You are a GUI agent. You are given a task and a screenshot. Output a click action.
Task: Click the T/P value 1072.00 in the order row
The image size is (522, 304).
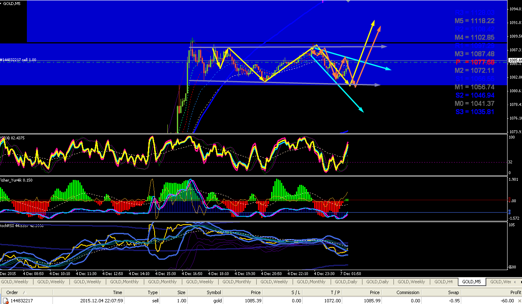coord(333,301)
